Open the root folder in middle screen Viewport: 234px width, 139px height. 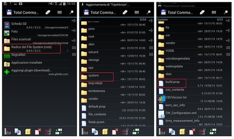[x=113, y=38]
